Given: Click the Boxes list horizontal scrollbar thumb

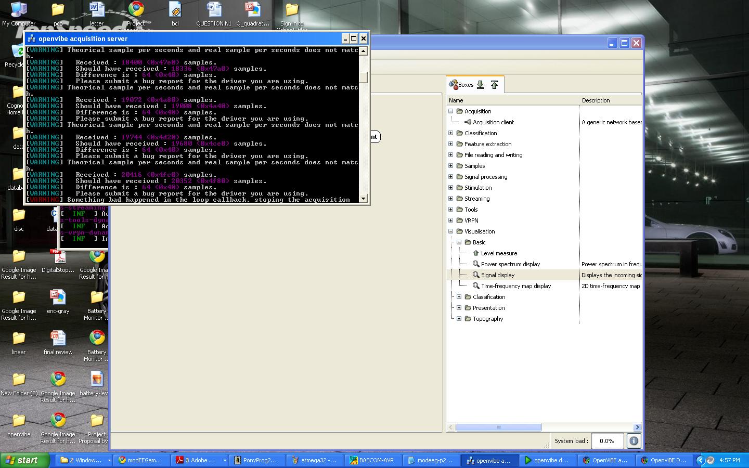Looking at the screenshot, I should pos(498,427).
